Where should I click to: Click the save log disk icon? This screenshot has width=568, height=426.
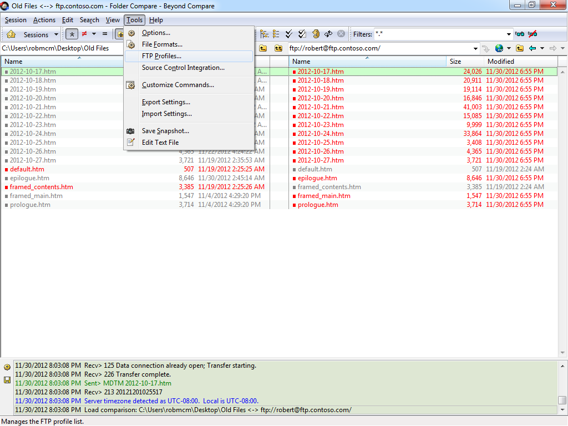(x=7, y=380)
